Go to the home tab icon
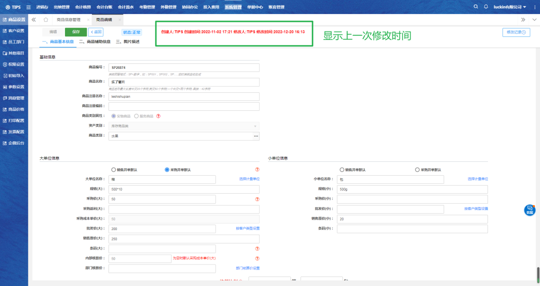The height and width of the screenshot is (286, 540). click(45, 19)
